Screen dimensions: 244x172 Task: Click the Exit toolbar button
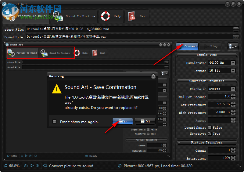(137, 16)
